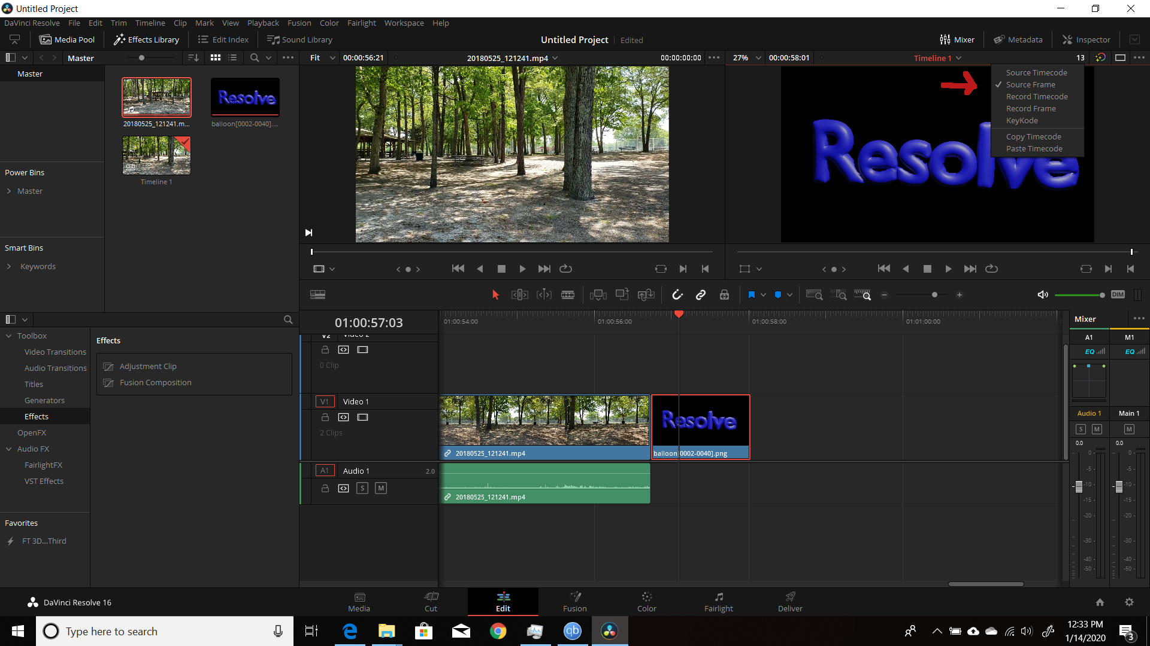Screen dimensions: 1150x646
Task: Click Full Extent Zoom icon
Action: tap(814, 295)
